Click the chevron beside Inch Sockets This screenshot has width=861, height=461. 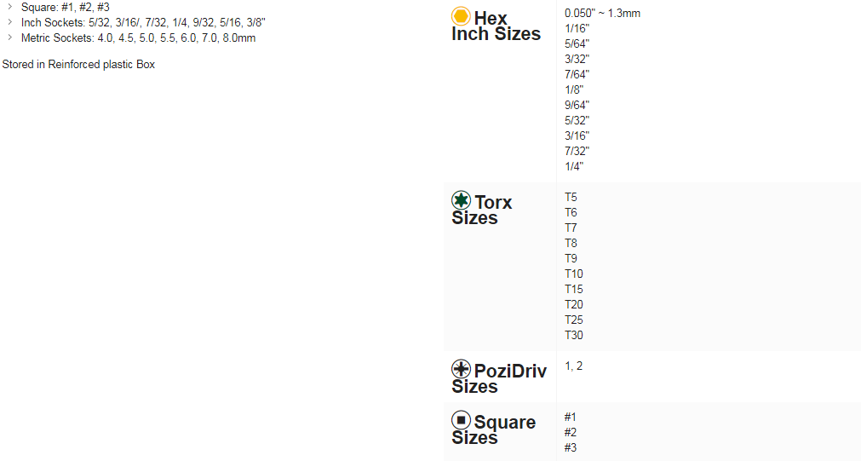point(10,22)
